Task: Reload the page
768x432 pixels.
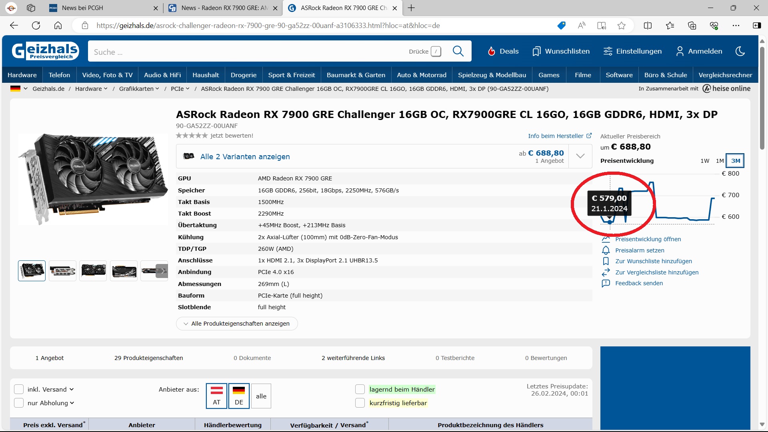Action: coord(36,26)
